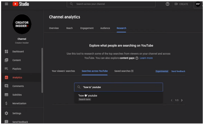Click the Playlists sidebar icon
203x124 pixels.
pyautogui.click(x=6, y=69)
